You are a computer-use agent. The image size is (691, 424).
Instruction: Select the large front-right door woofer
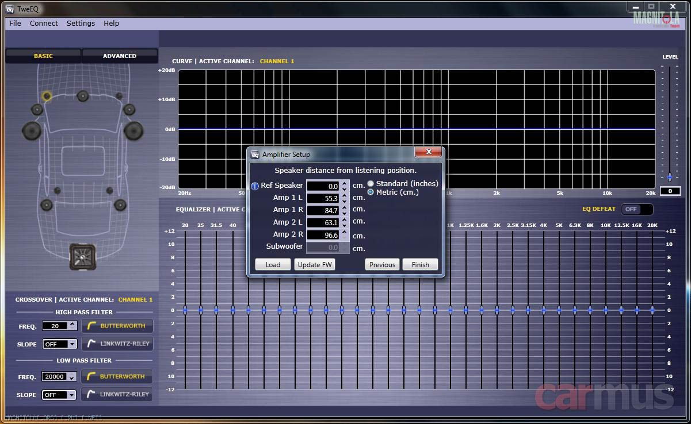coord(133,130)
